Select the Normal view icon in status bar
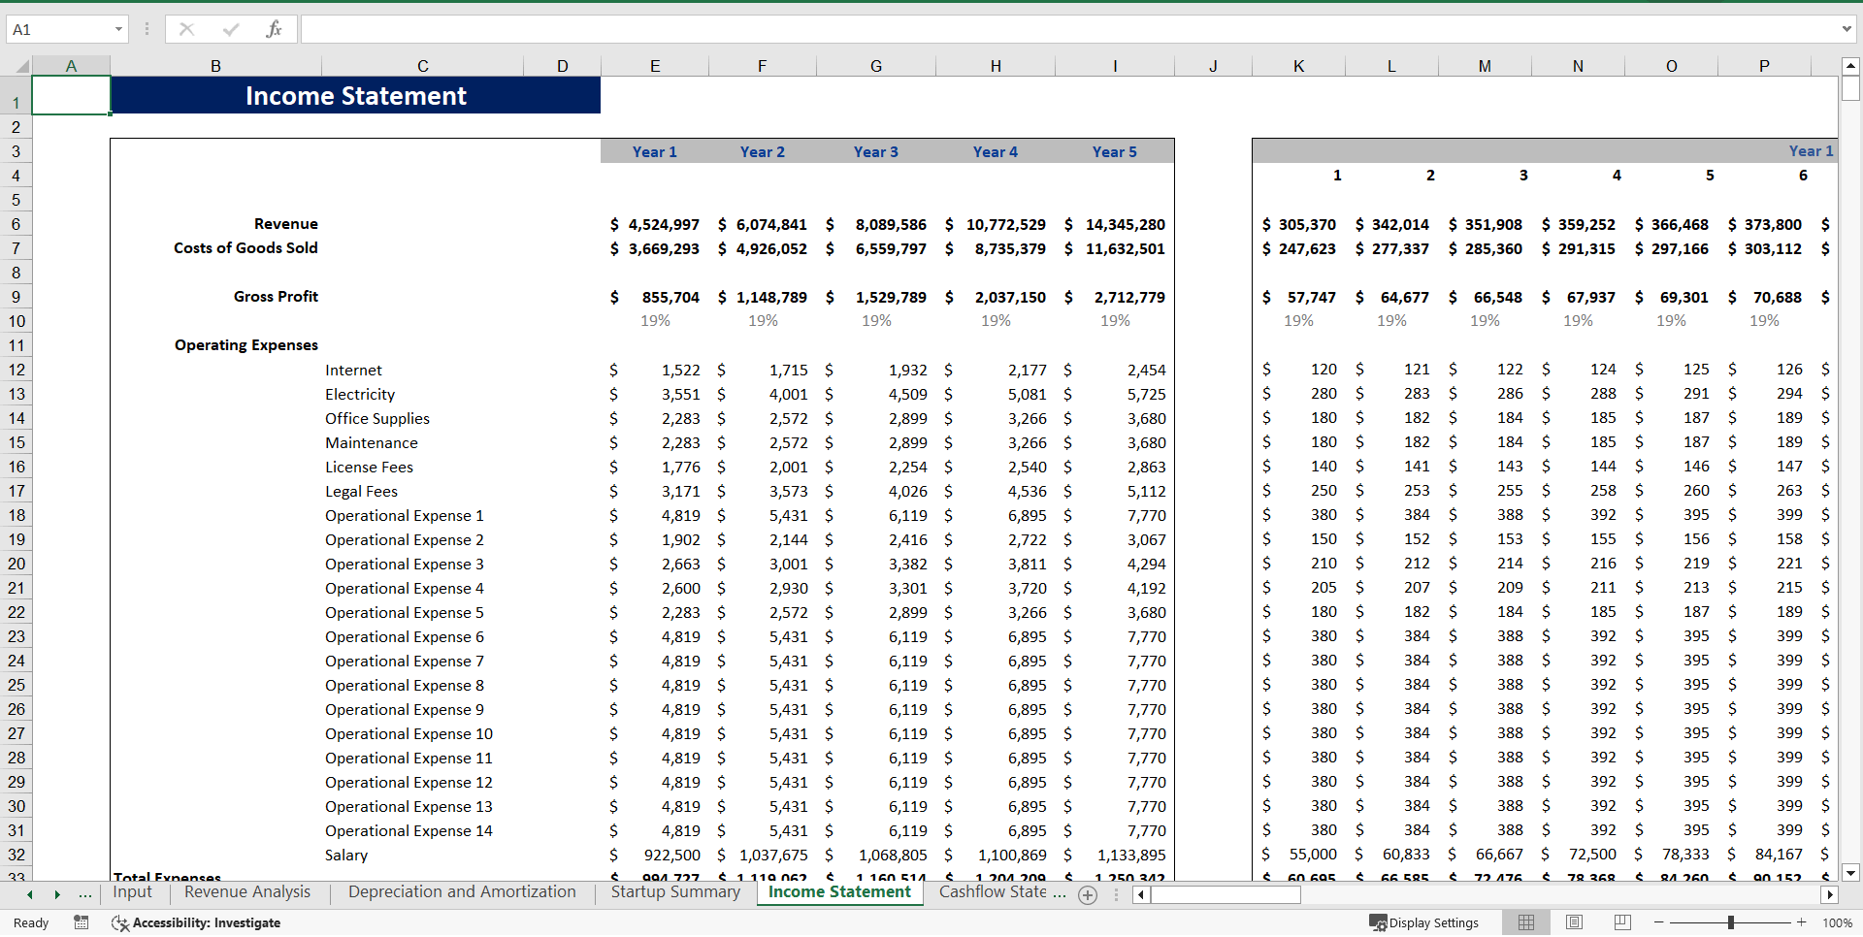This screenshot has width=1863, height=937. (x=1526, y=922)
